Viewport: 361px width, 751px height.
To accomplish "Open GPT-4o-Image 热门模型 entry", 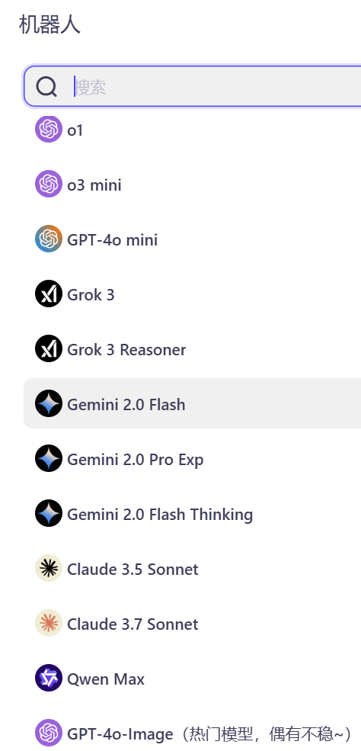I will [192, 733].
